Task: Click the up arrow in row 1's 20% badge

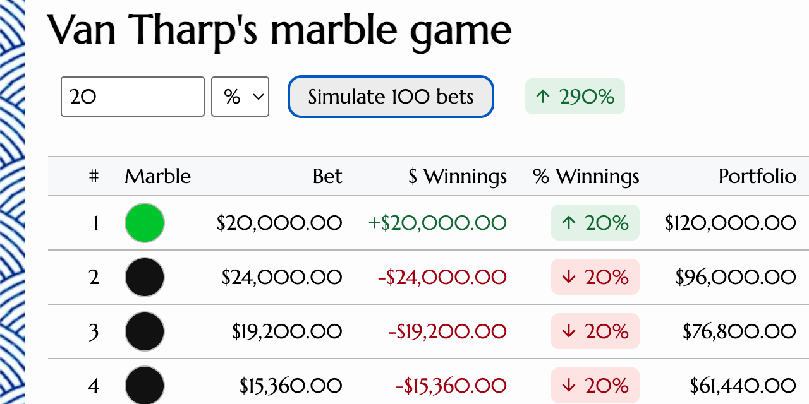Action: [x=568, y=222]
